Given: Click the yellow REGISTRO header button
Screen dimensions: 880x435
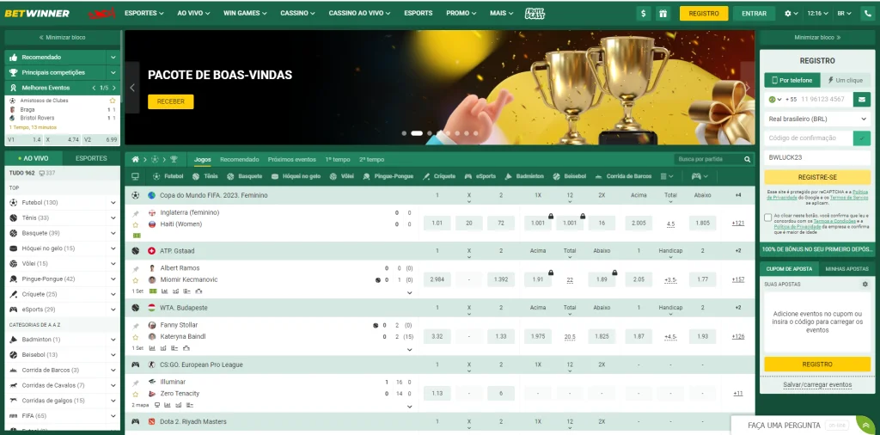Looking at the screenshot, I should [x=704, y=14].
